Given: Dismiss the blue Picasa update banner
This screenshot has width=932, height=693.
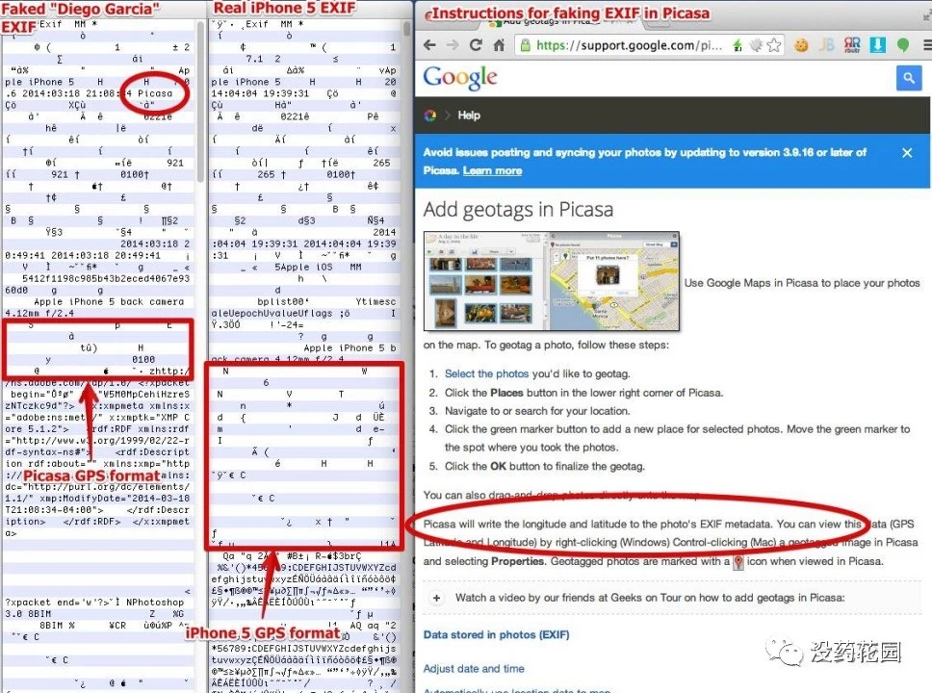Looking at the screenshot, I should 907,153.
